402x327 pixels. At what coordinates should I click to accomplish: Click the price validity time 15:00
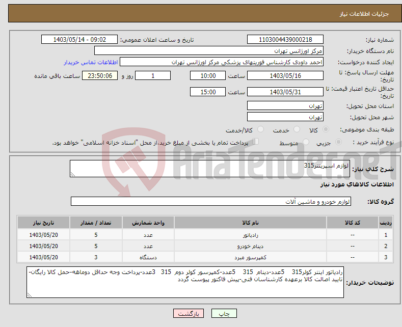(208, 92)
